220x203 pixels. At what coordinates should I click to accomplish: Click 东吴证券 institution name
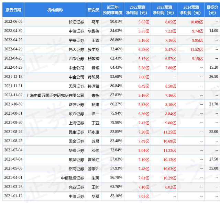[76, 160]
